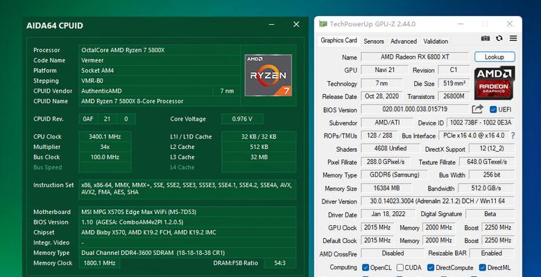Click the BIOS Version field in GPU-Z
This screenshot has width=541, height=277.
point(415,109)
